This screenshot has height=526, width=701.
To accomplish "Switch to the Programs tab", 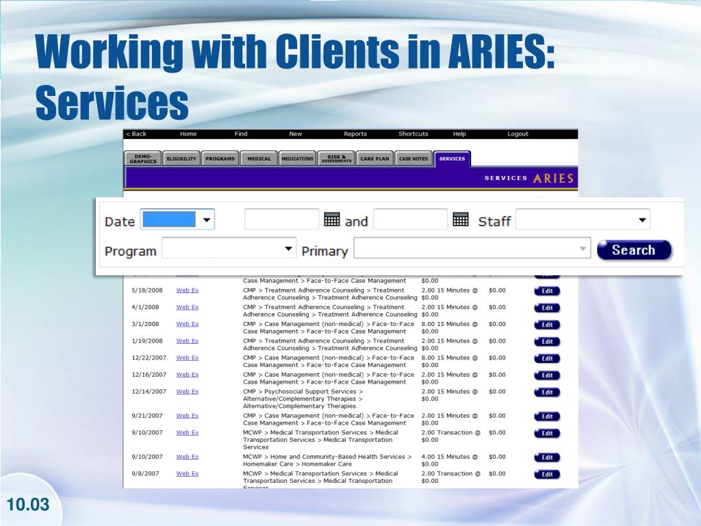I will 220,159.
